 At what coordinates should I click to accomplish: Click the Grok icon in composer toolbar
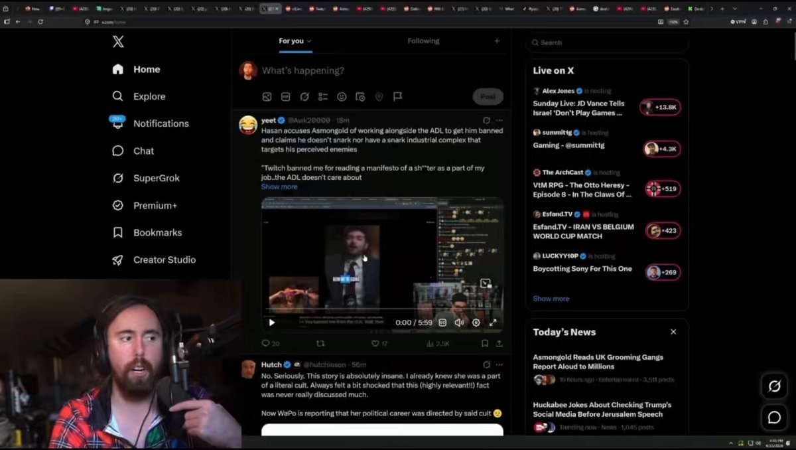pyautogui.click(x=304, y=97)
